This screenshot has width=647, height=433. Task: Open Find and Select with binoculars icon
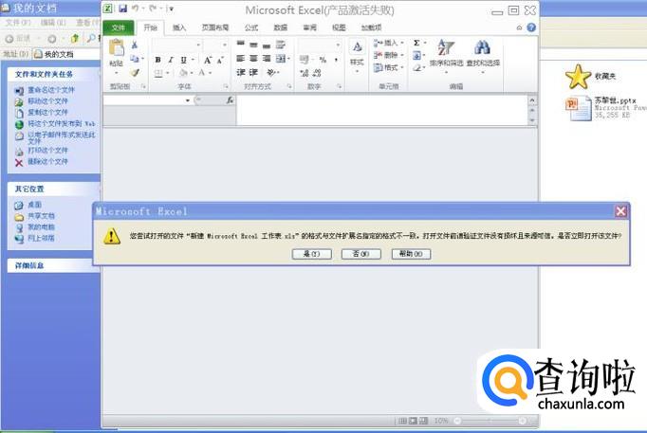pyautogui.click(x=482, y=48)
